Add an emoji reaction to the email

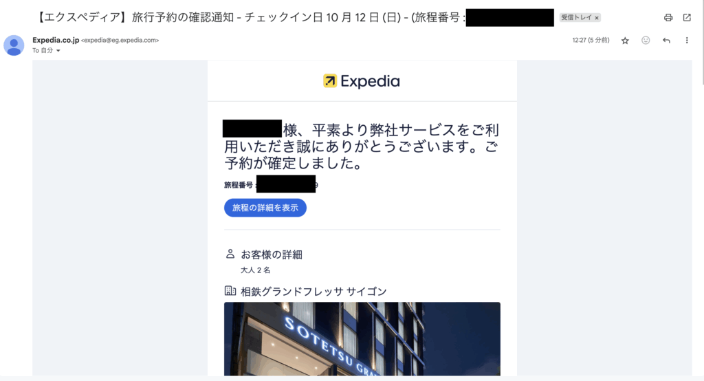tap(646, 41)
